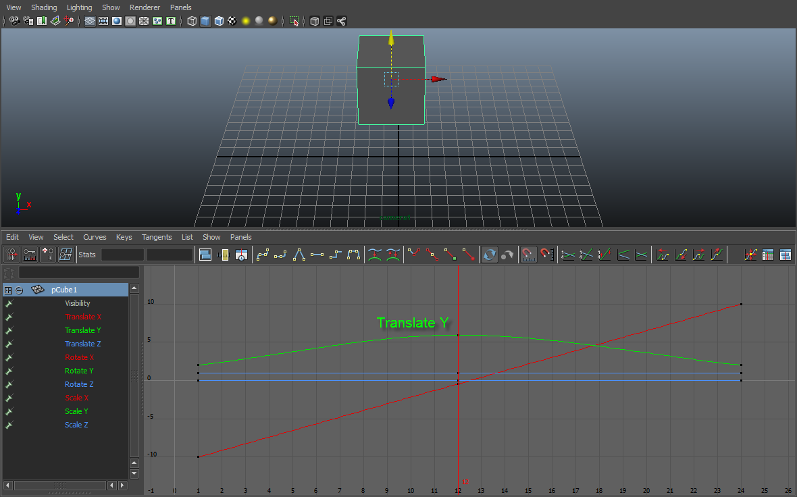Image resolution: width=797 pixels, height=497 pixels.
Task: Select the Translate Y channel
Action: coord(83,330)
